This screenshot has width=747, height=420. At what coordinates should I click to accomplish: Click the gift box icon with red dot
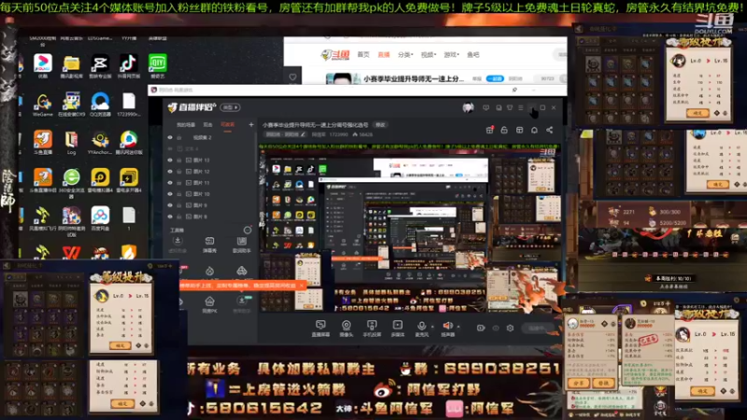click(x=489, y=130)
